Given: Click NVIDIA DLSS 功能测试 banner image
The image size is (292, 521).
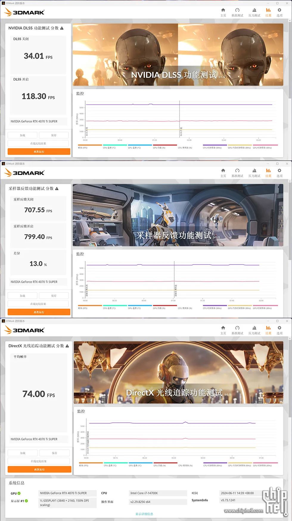Looking at the screenshot, I should tap(178, 55).
